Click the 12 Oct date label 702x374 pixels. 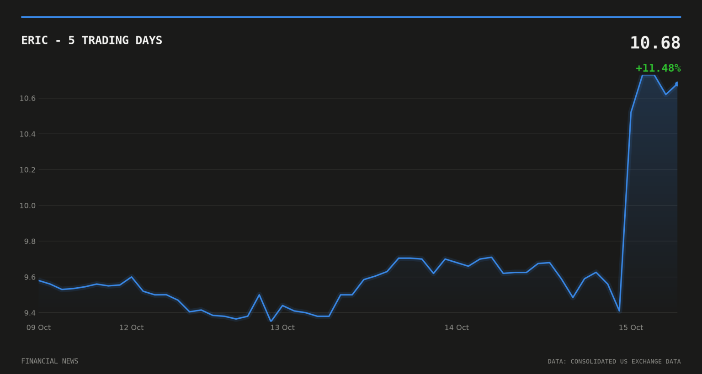(x=132, y=327)
